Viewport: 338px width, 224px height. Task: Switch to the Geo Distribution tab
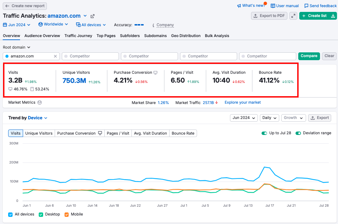(185, 36)
